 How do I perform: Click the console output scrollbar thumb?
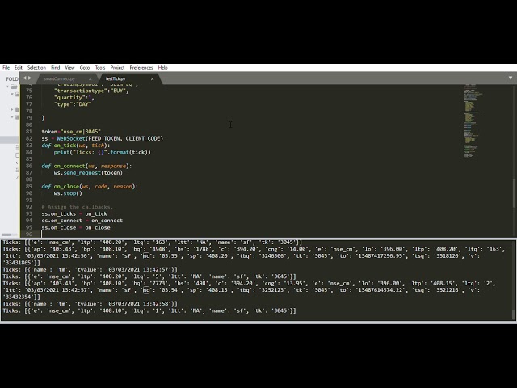click(513, 314)
